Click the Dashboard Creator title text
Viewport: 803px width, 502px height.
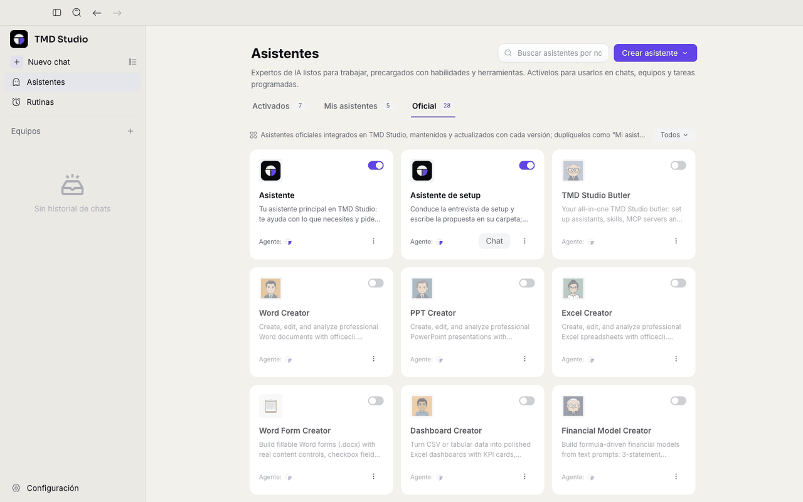pyautogui.click(x=446, y=430)
